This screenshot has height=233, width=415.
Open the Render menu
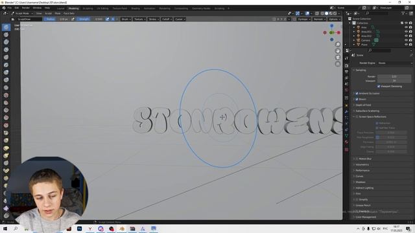click(x=26, y=8)
